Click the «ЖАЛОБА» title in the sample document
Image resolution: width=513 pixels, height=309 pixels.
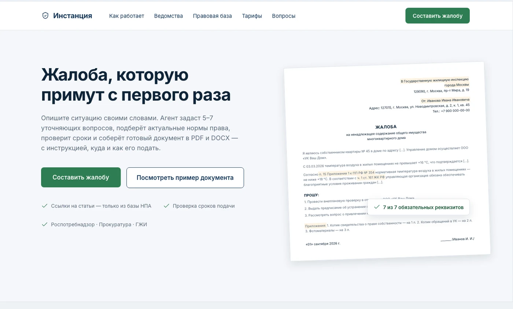pos(386,127)
